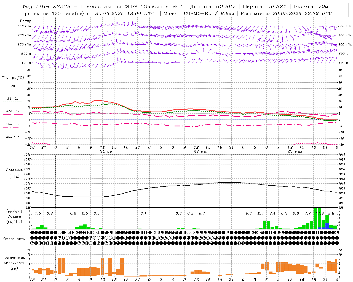Screen dimensions: 353x282
Task: Click the Тем-ра(°C) axis label
Action: pos(13,78)
